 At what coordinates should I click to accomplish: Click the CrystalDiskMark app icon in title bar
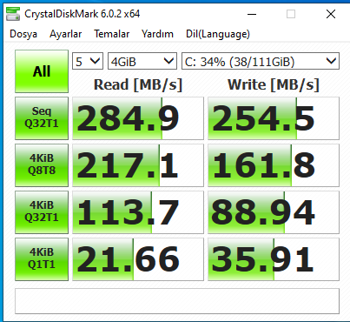[13, 14]
